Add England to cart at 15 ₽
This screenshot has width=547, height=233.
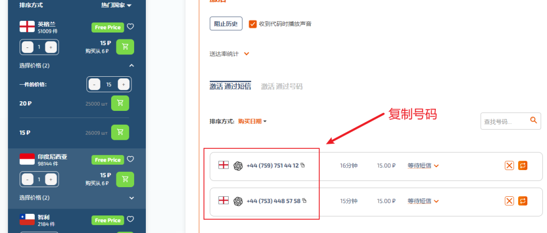click(125, 47)
